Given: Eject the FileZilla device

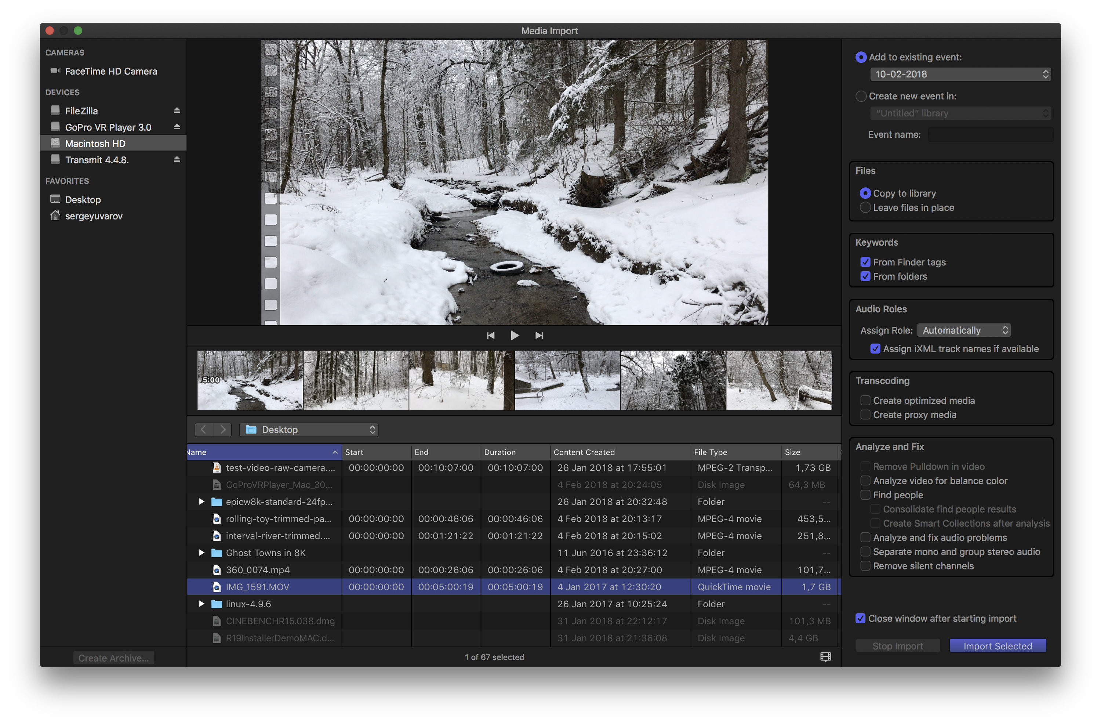Looking at the screenshot, I should 177,110.
